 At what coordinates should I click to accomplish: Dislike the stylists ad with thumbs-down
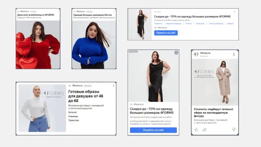click(x=234, y=129)
